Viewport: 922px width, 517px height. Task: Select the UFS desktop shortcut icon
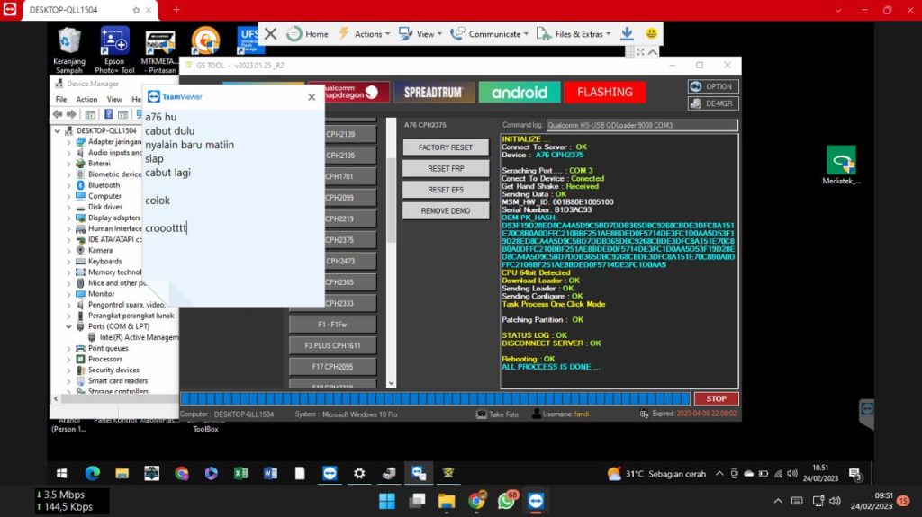[x=249, y=40]
